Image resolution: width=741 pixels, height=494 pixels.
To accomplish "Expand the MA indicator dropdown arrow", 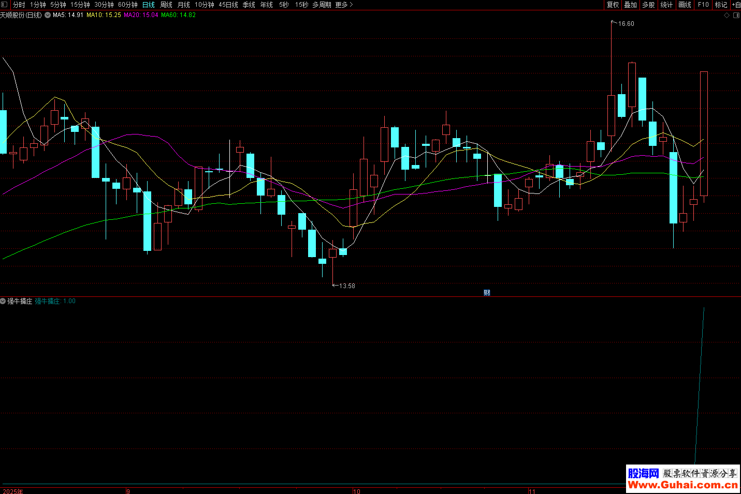I will pos(48,15).
